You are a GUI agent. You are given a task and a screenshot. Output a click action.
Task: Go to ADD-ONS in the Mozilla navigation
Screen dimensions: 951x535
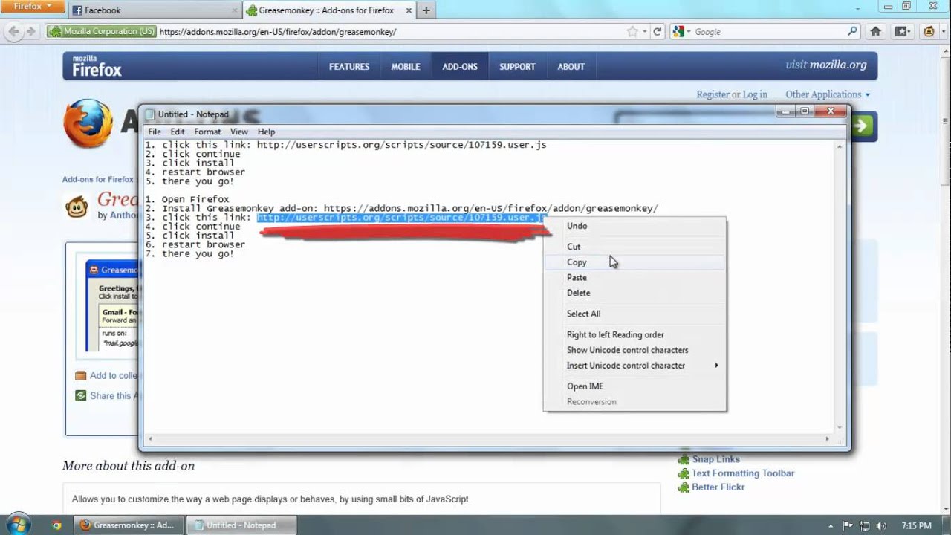(x=460, y=67)
